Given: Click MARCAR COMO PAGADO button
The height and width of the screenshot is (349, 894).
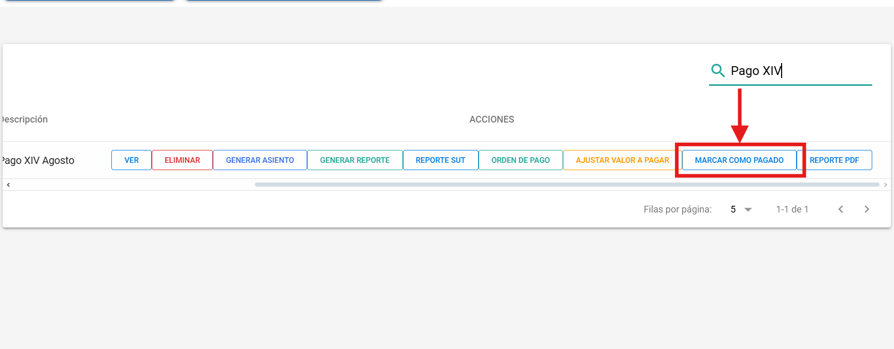Looking at the screenshot, I should tap(739, 160).
